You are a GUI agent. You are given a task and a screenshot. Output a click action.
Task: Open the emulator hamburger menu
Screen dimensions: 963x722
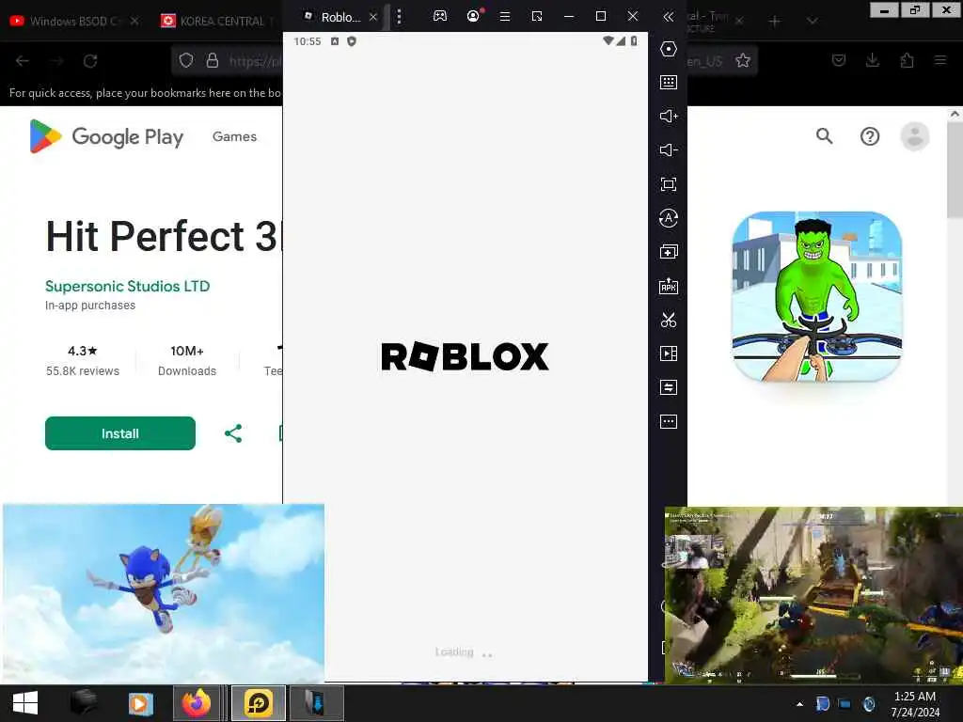(505, 17)
